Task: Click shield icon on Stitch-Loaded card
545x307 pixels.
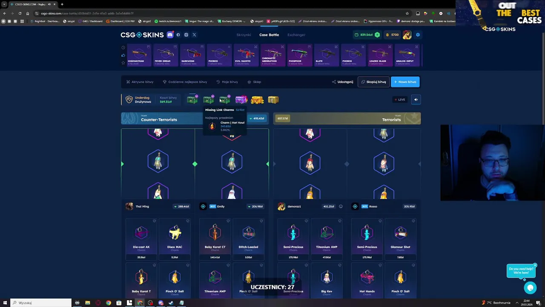Action: point(261,221)
